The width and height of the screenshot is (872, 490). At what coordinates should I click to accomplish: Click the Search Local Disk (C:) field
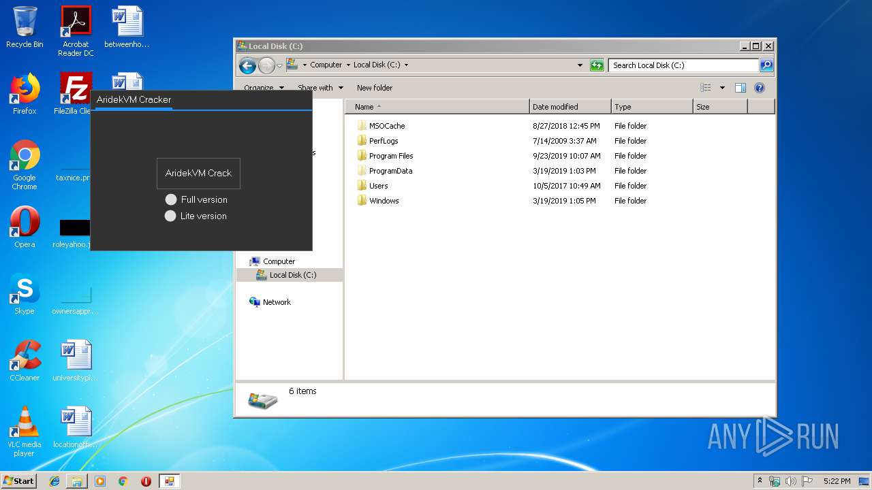683,65
